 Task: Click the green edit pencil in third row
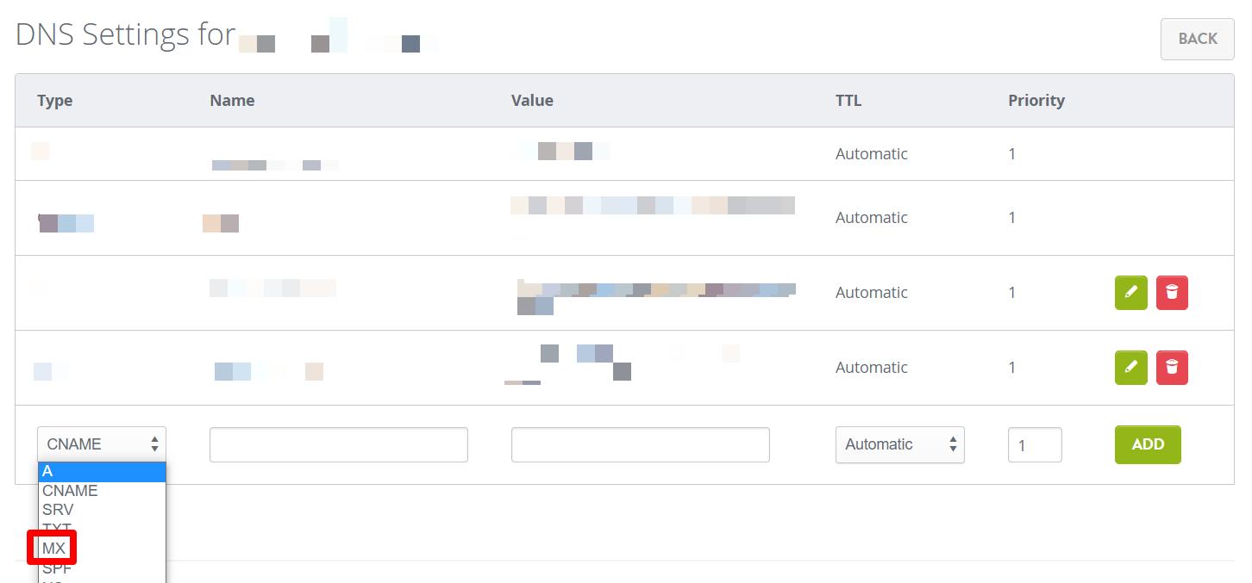click(1130, 293)
